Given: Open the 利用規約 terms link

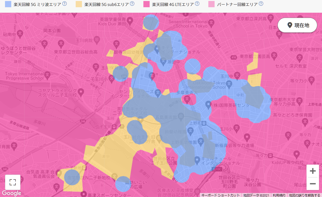Looking at the screenshot, I should click(x=279, y=195).
